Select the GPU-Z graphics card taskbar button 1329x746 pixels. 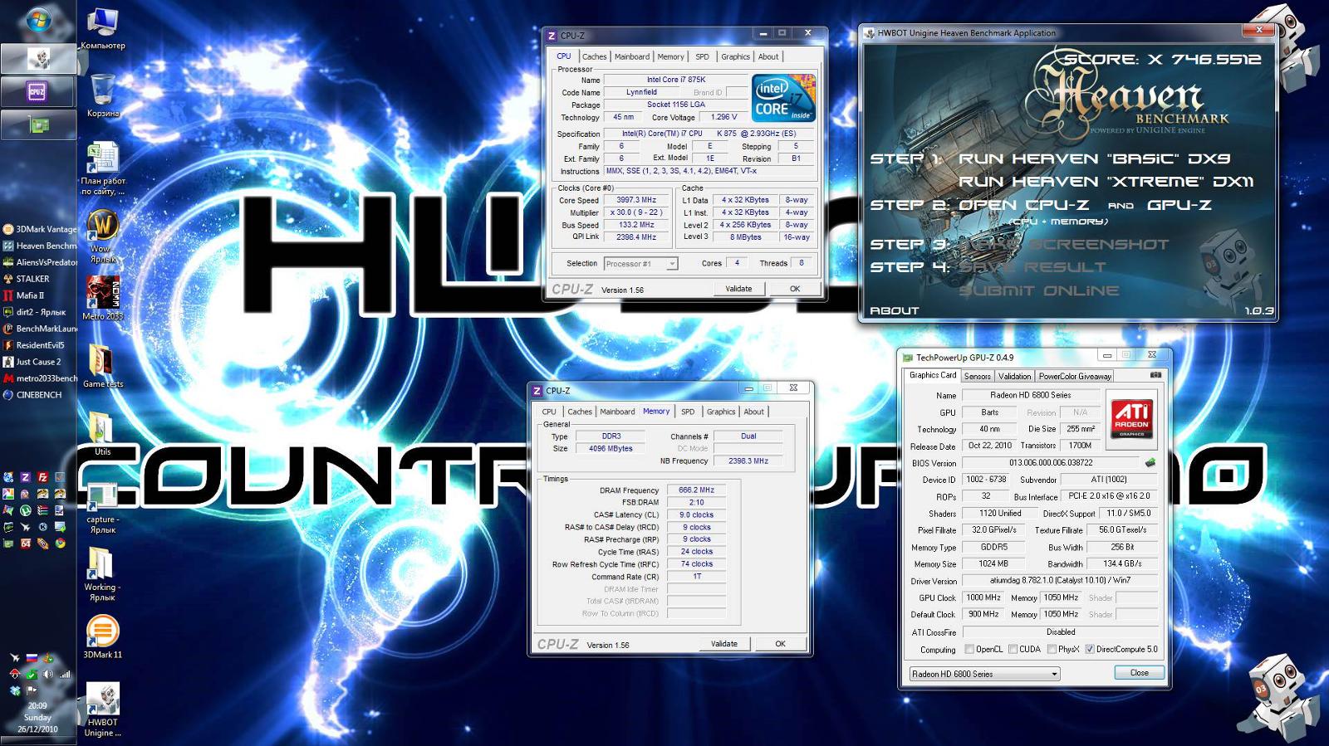38,124
